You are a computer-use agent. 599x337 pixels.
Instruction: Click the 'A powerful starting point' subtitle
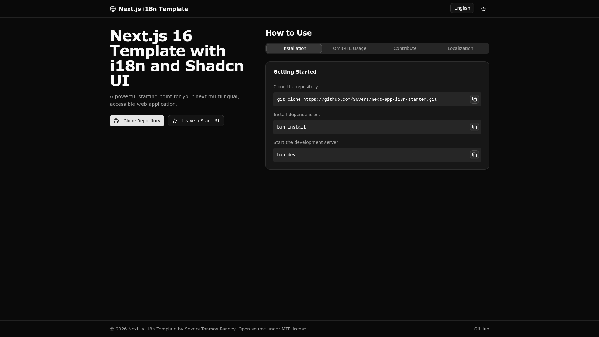point(174,100)
